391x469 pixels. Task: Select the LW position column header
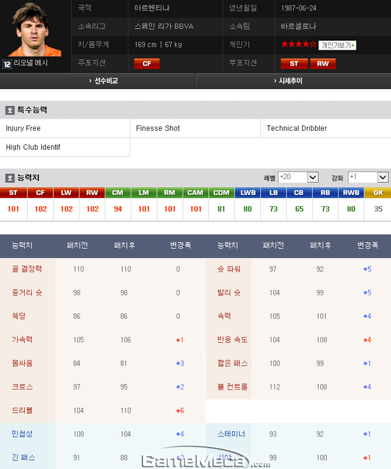click(x=67, y=193)
